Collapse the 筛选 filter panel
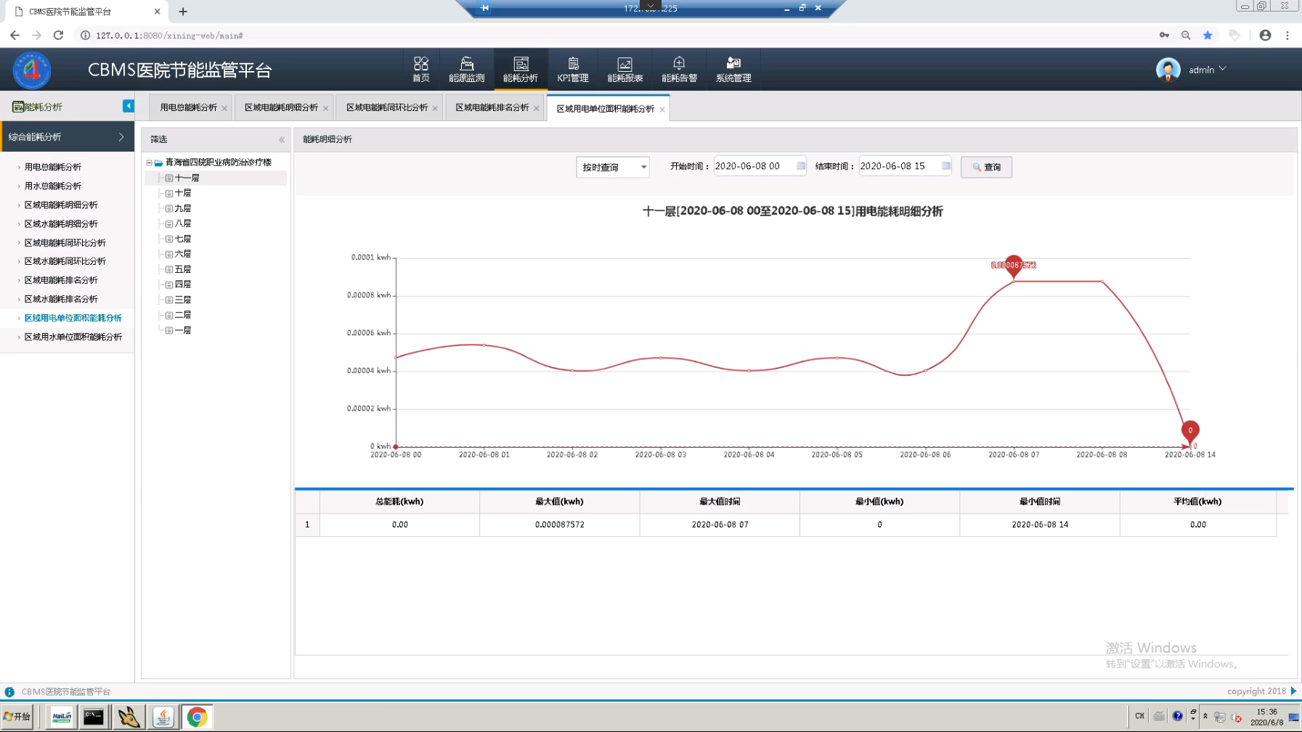The width and height of the screenshot is (1302, 732). (x=282, y=139)
